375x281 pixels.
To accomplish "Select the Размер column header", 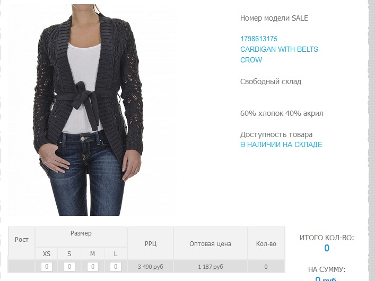I will [81, 233].
